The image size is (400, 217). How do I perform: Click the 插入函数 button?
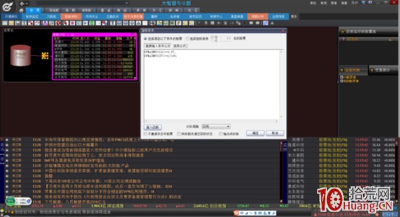pos(152,127)
